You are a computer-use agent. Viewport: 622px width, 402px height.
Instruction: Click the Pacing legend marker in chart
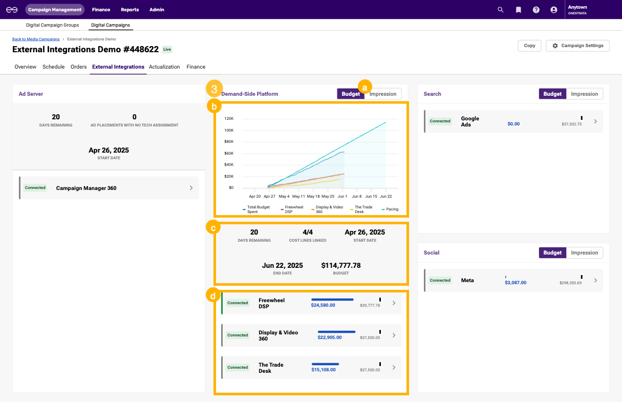[383, 209]
